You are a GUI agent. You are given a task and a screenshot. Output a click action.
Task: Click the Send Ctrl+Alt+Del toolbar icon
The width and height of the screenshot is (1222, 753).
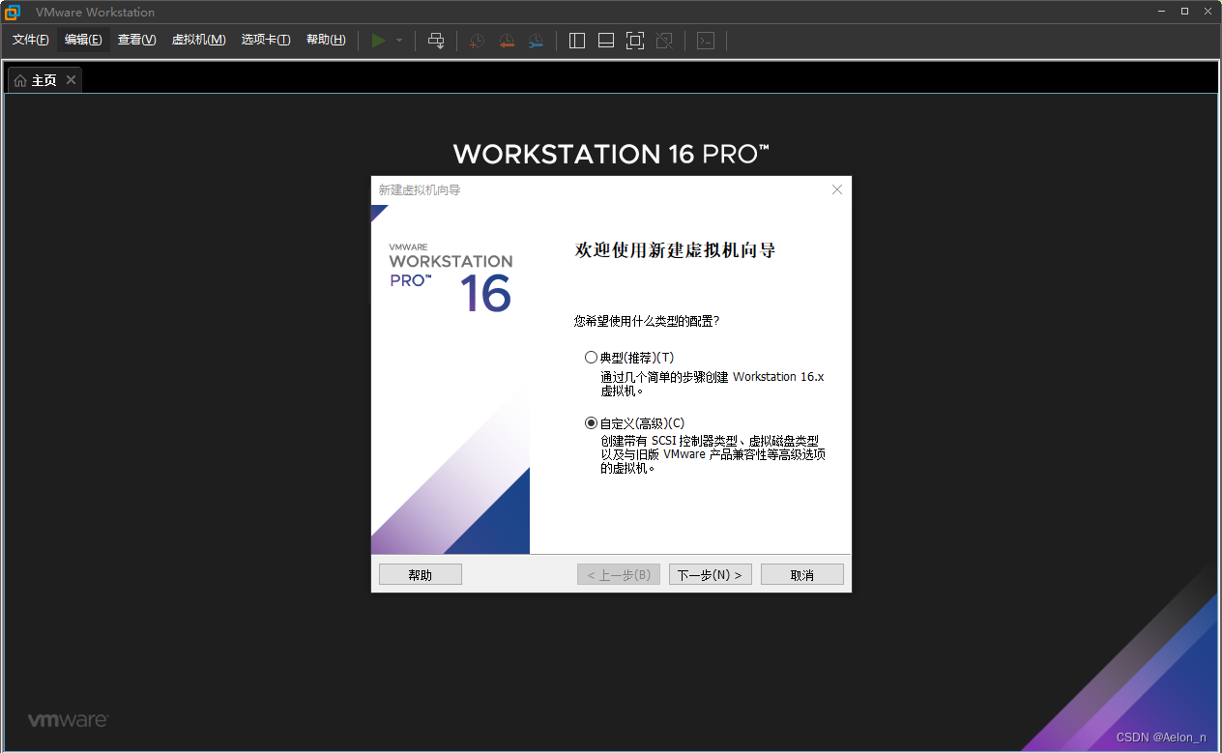(436, 41)
